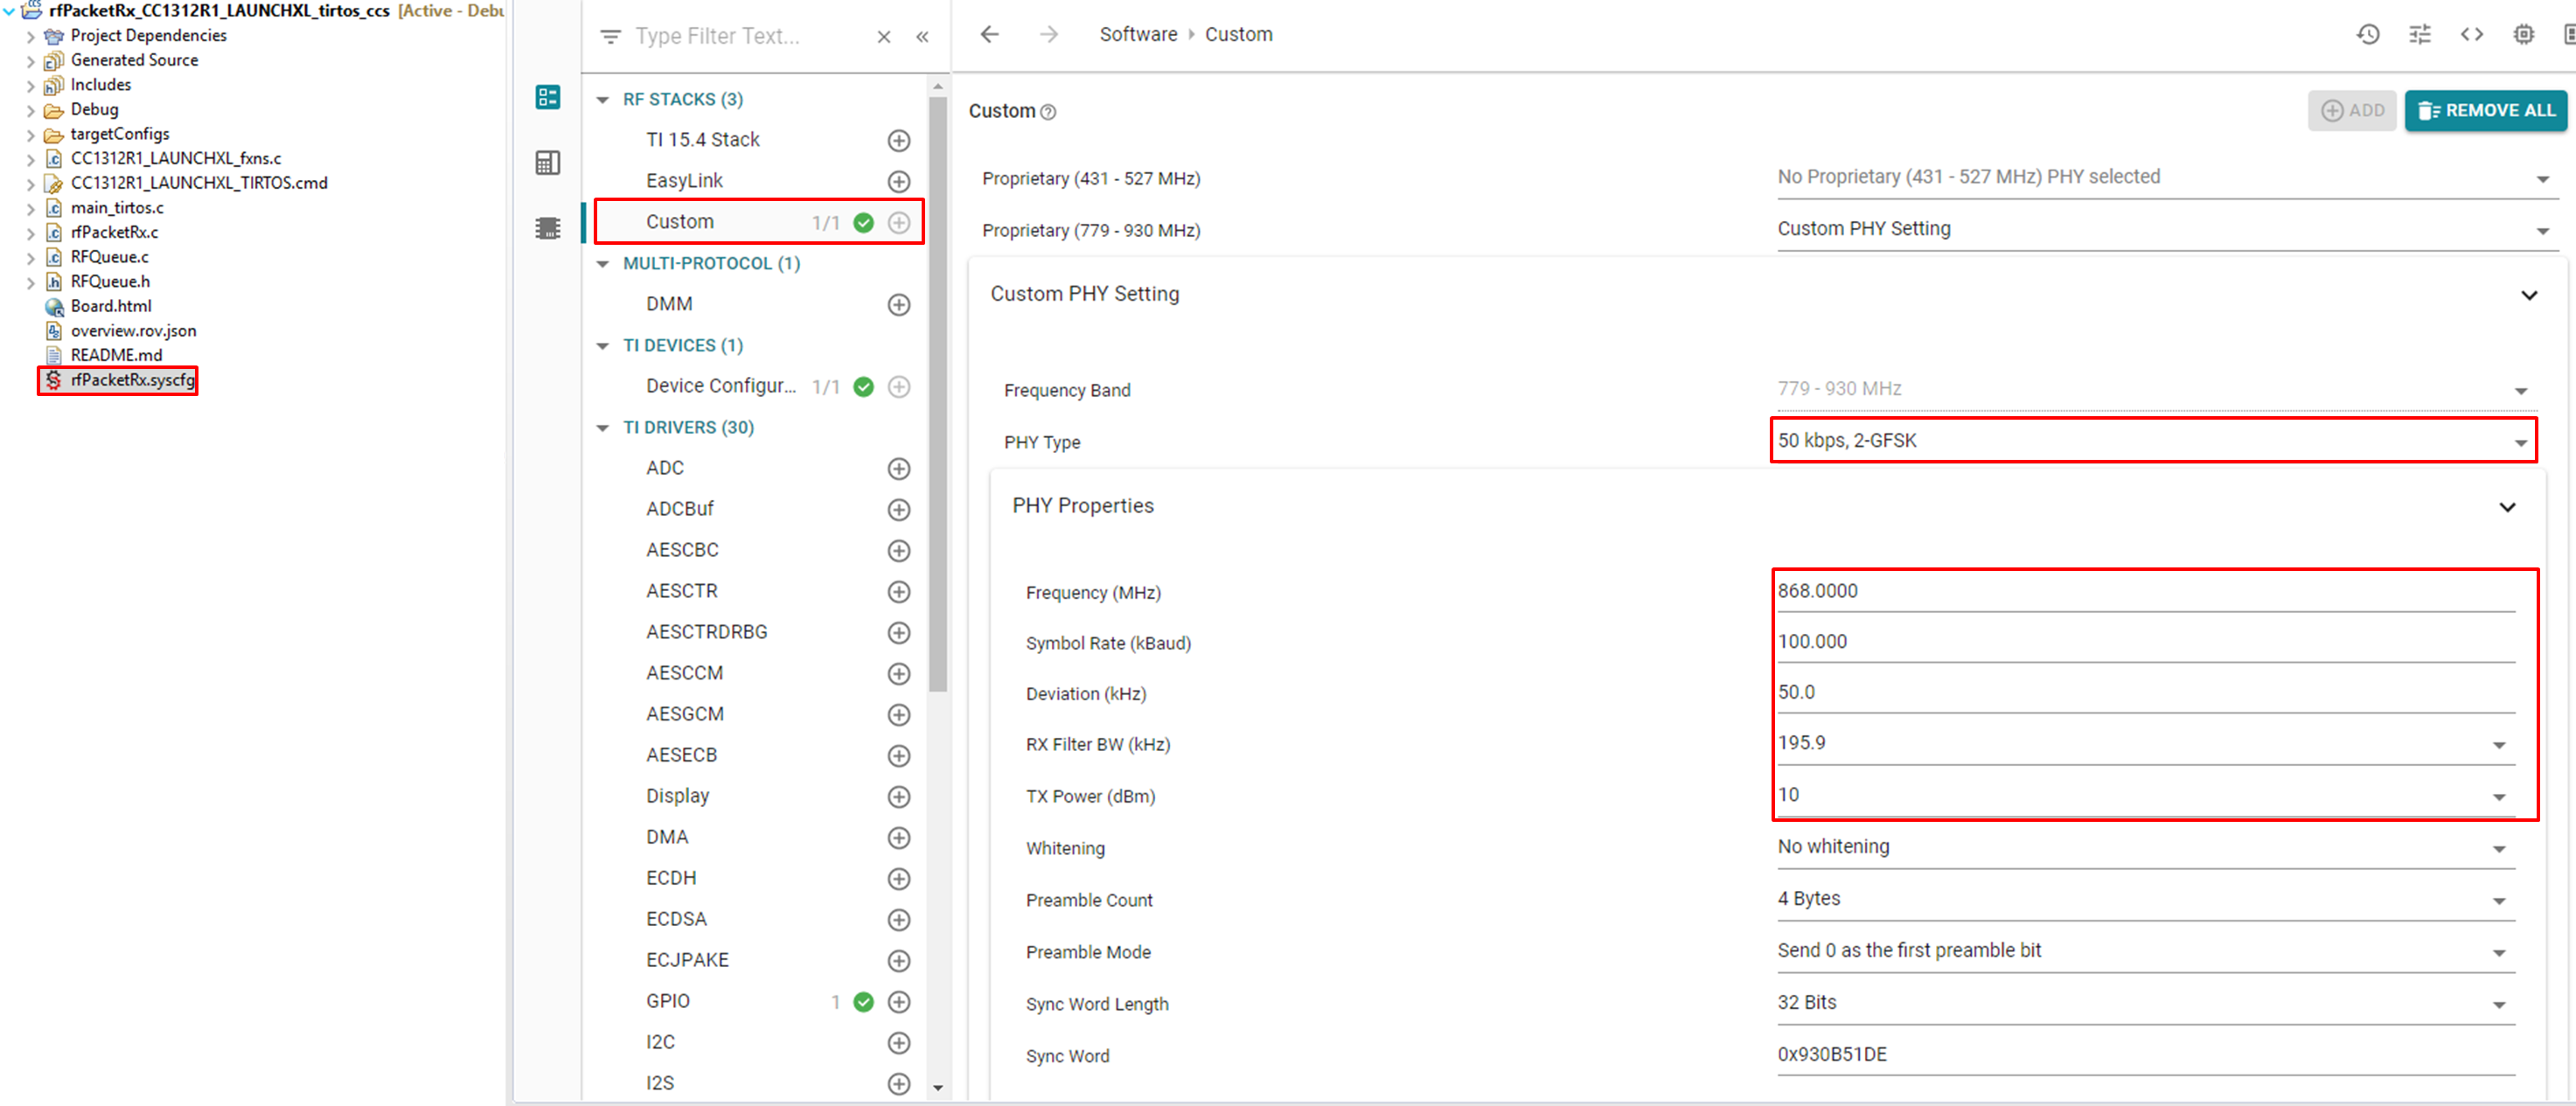Collapse the TI DRIVERS category
Image resolution: width=2576 pixels, height=1106 pixels.
[603, 427]
